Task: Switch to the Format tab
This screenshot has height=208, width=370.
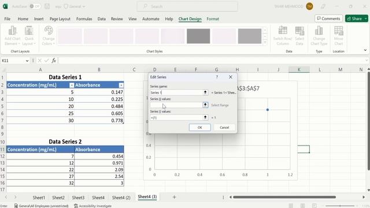Action: (x=213, y=19)
